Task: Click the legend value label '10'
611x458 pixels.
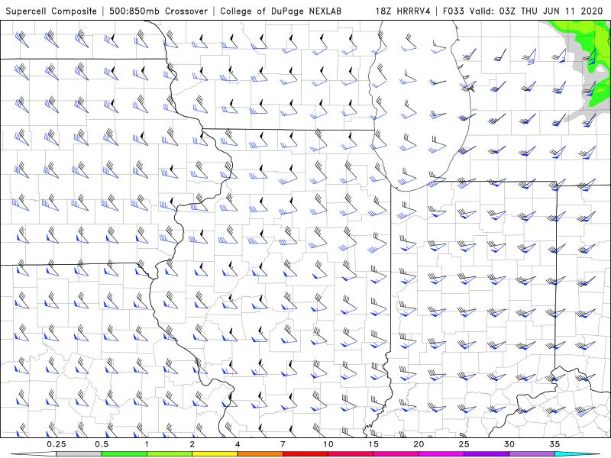Action: pos(328,444)
